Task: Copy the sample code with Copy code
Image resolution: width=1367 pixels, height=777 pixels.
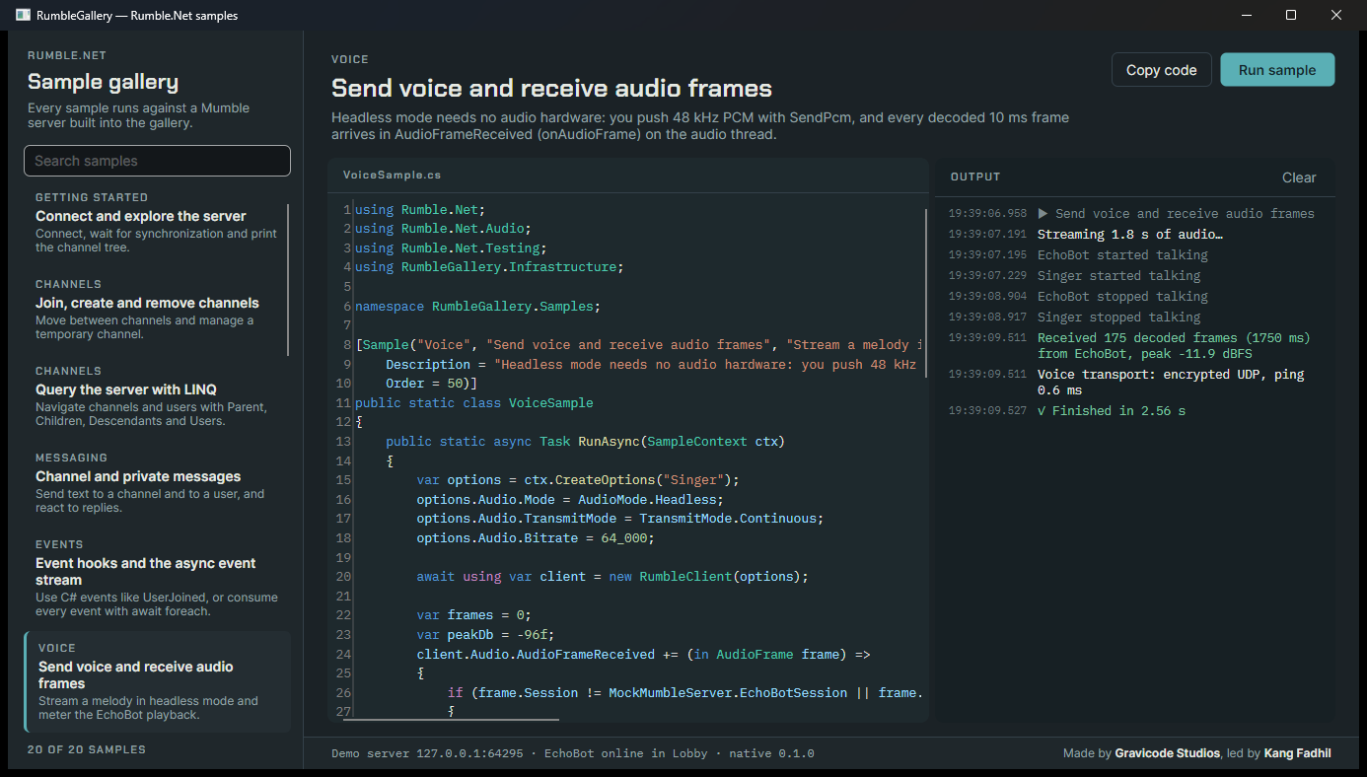Action: click(1161, 70)
